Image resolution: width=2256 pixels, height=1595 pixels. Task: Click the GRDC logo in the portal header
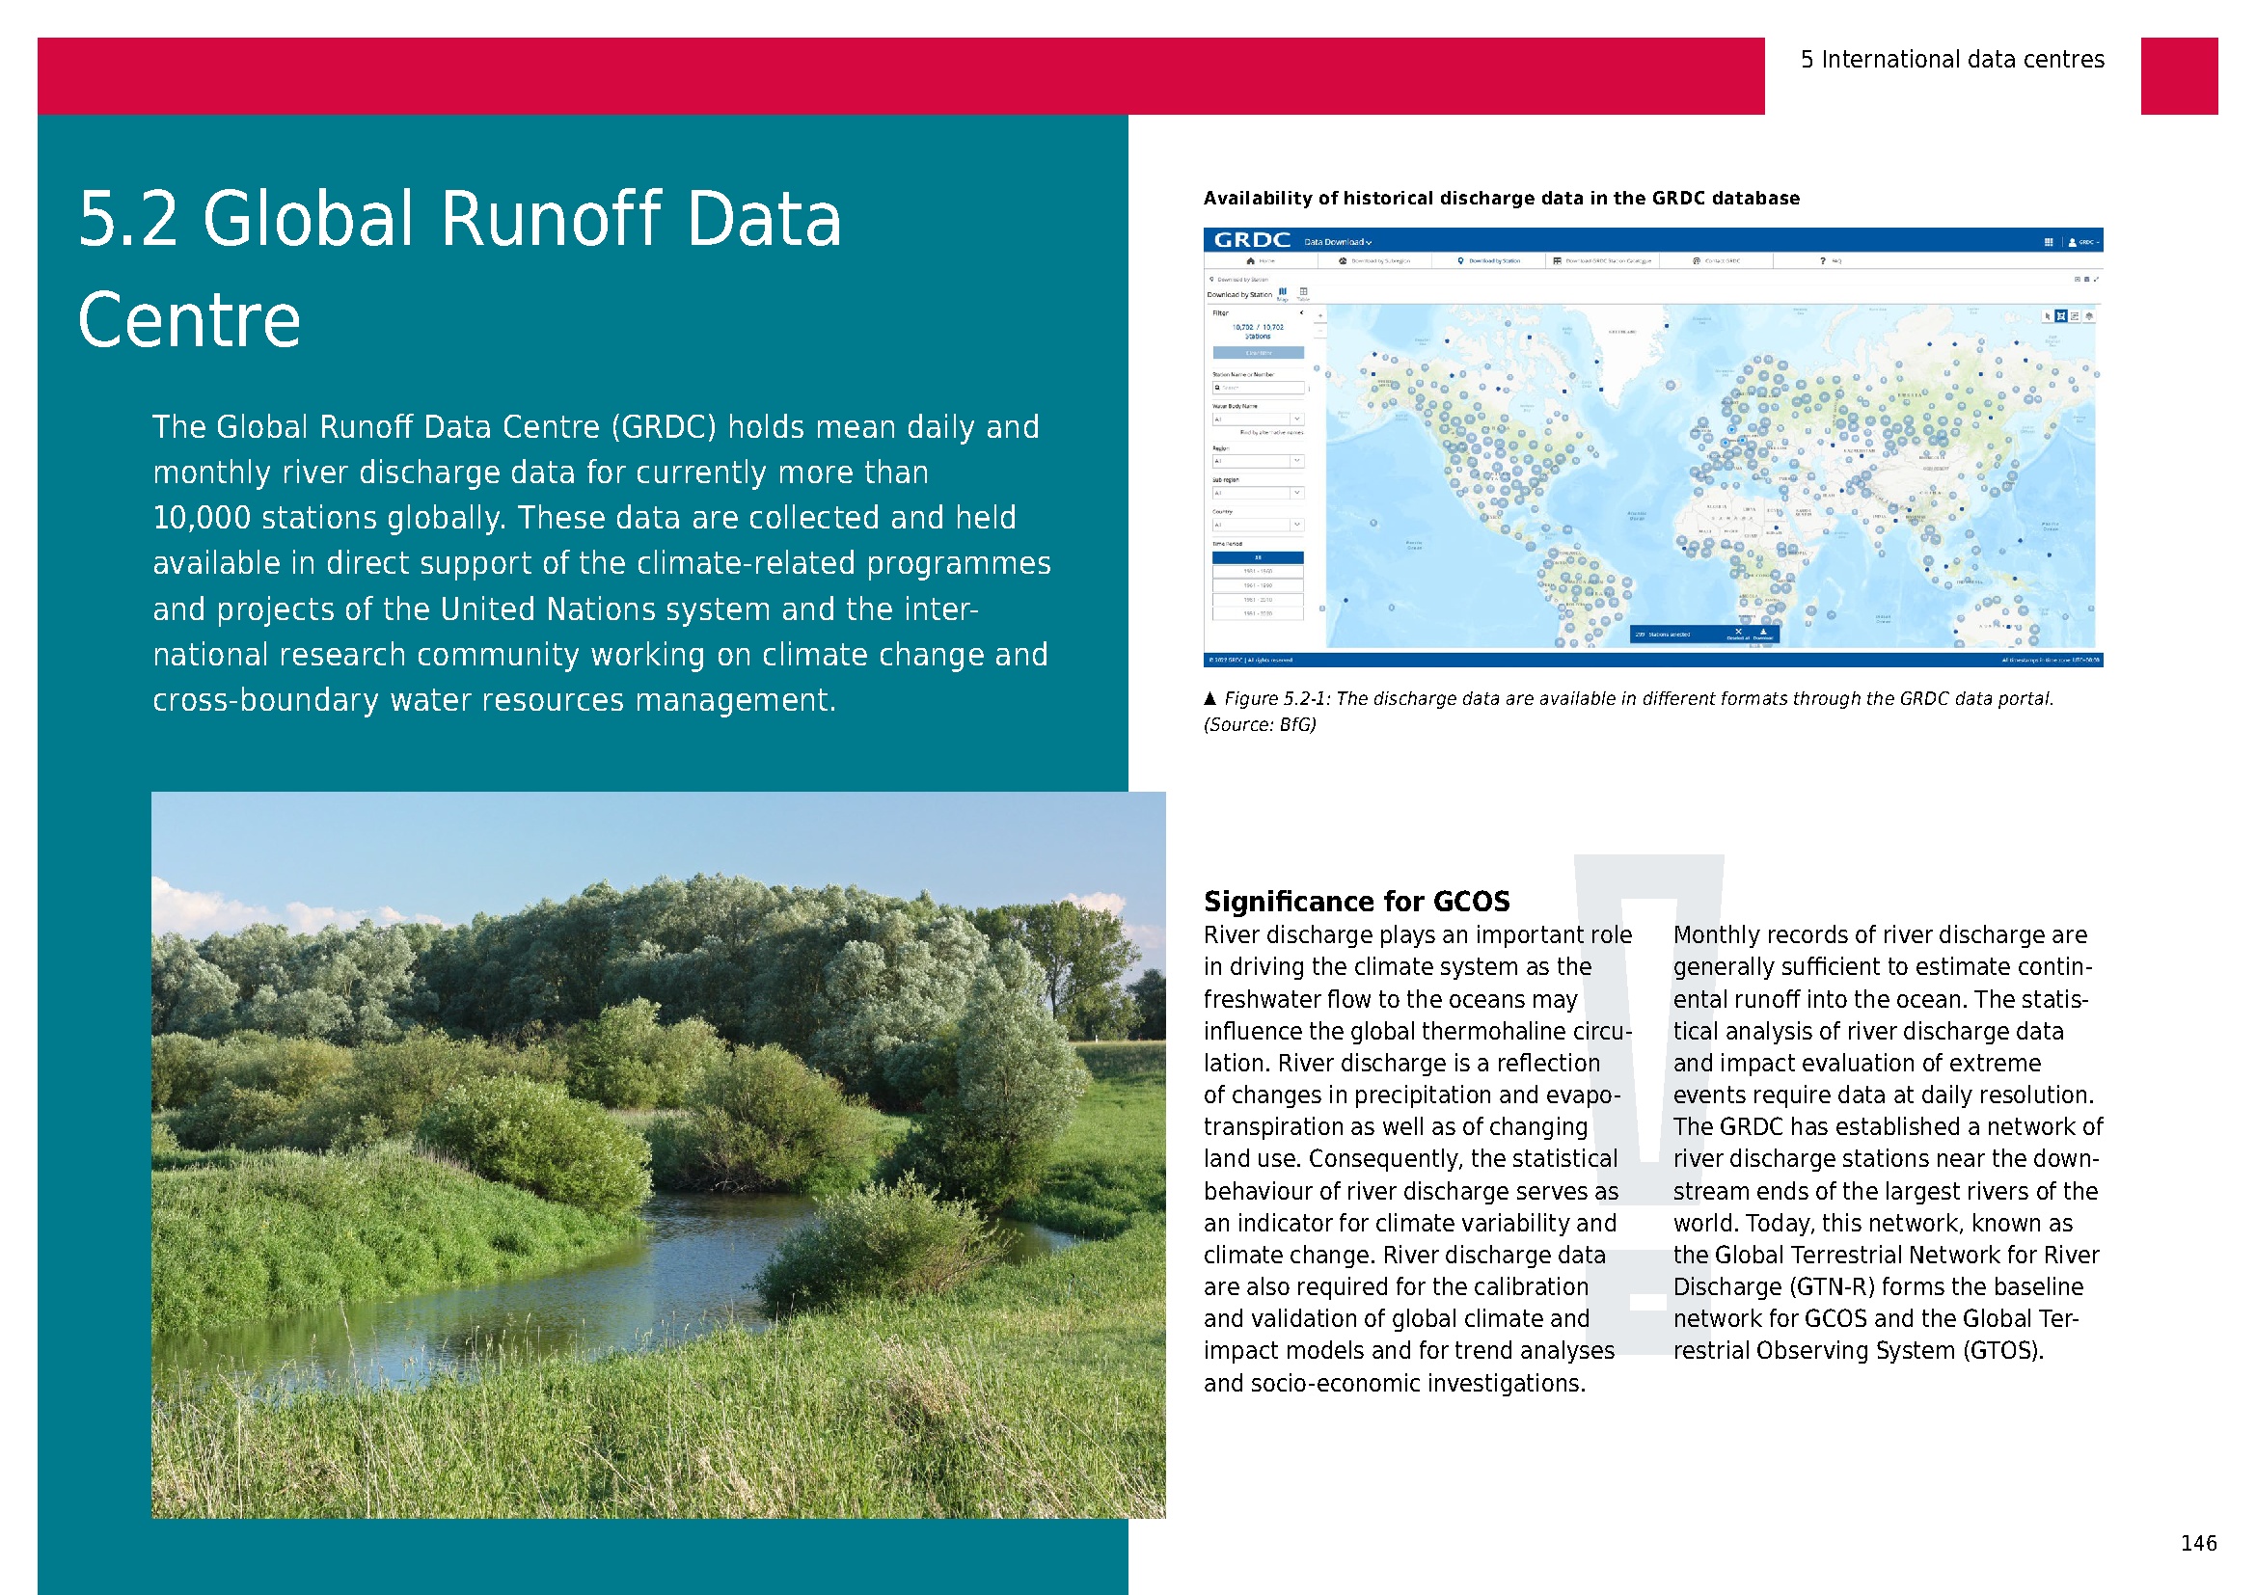point(1253,240)
